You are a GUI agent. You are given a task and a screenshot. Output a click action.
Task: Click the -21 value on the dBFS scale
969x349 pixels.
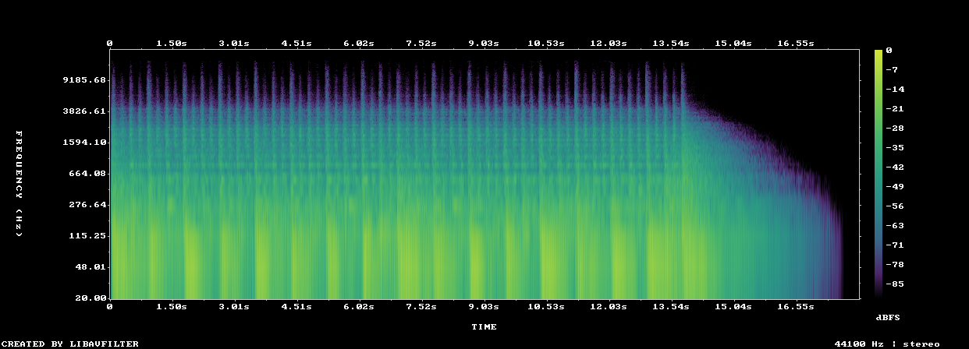click(x=895, y=109)
